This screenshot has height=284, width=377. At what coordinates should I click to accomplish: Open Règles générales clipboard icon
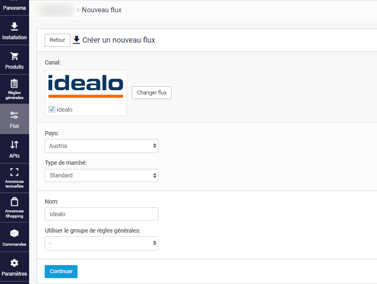[x=14, y=83]
